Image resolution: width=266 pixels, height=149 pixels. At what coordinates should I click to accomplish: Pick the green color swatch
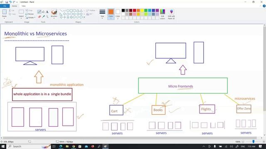coord(146,10)
